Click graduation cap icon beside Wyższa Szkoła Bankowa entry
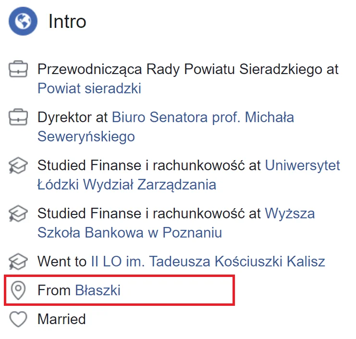 coord(18,213)
